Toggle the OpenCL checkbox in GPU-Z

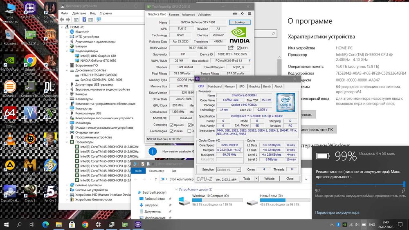coord(171,125)
